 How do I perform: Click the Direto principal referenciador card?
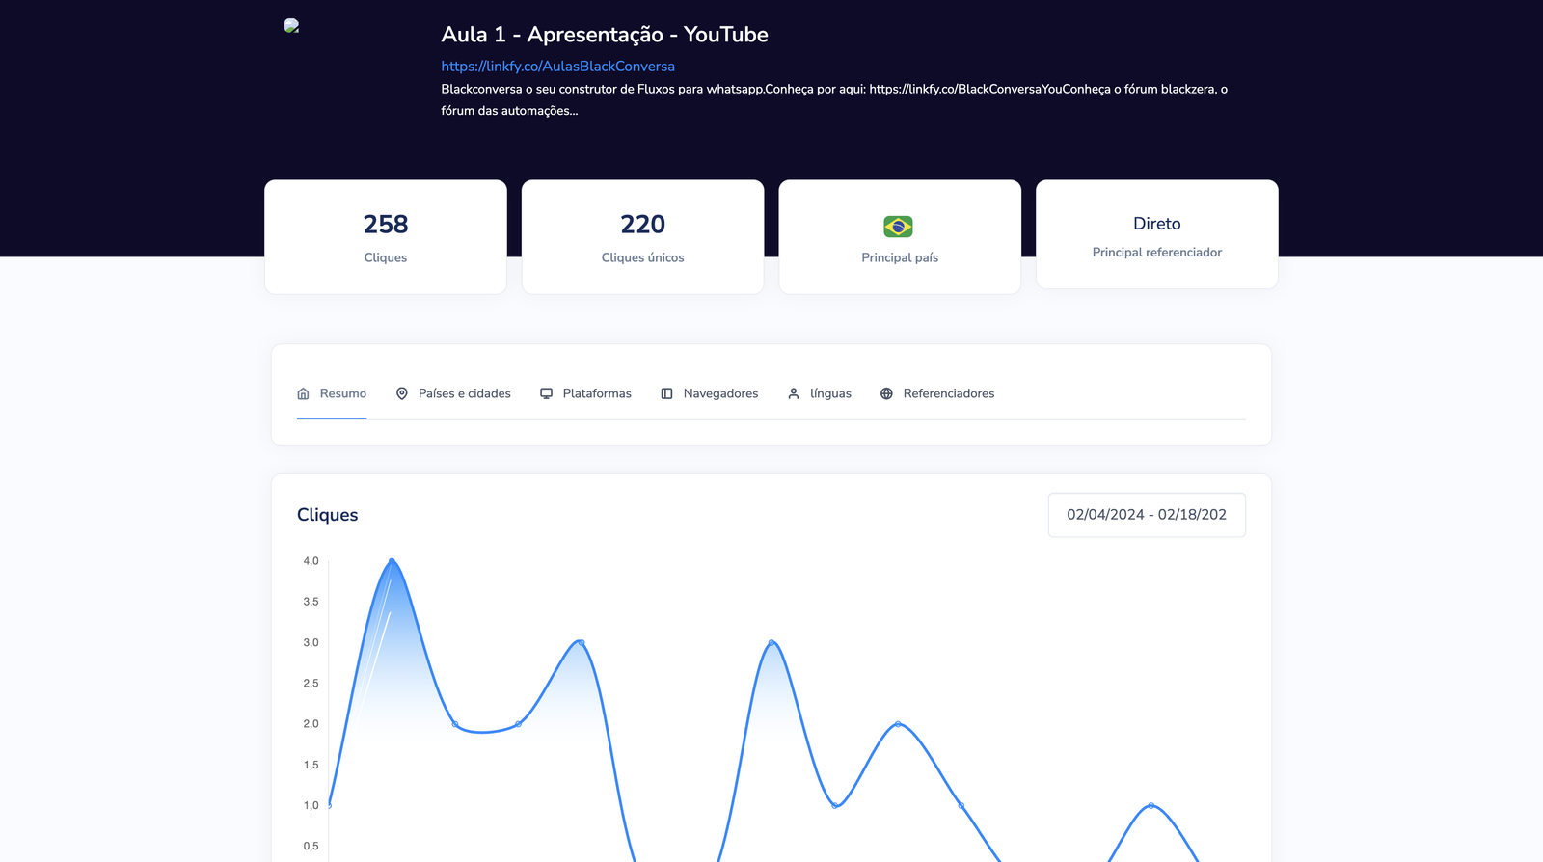pyautogui.click(x=1157, y=234)
